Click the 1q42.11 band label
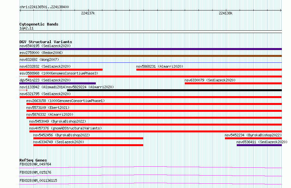This screenshot has height=188, width=291. [26, 28]
